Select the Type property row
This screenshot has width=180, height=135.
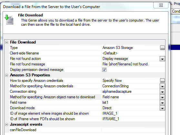87,48
